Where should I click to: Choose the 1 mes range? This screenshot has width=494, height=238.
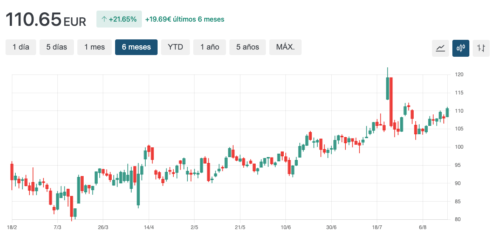(95, 47)
